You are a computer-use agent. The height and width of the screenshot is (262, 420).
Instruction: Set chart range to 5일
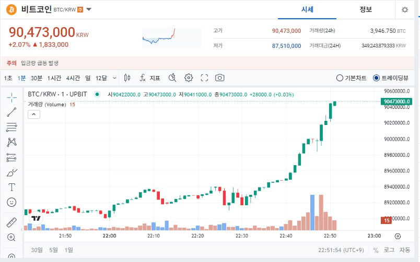point(54,250)
